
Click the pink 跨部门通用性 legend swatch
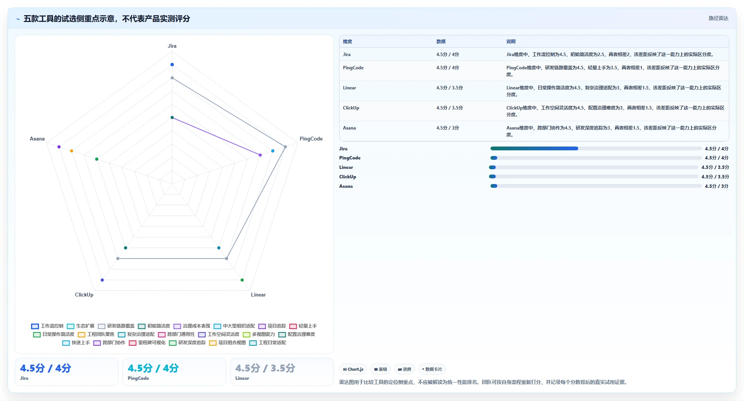pos(162,334)
